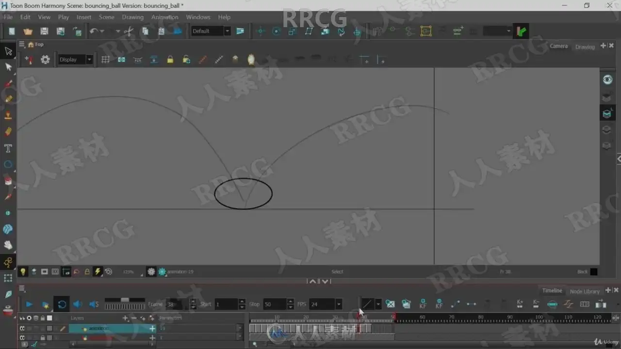This screenshot has height=349, width=621.
Task: Click the Open Scene folder icon
Action: [x=28, y=31]
